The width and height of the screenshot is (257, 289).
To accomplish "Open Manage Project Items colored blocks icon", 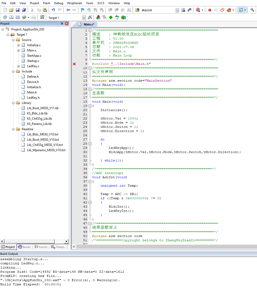I will [x=98, y=18].
